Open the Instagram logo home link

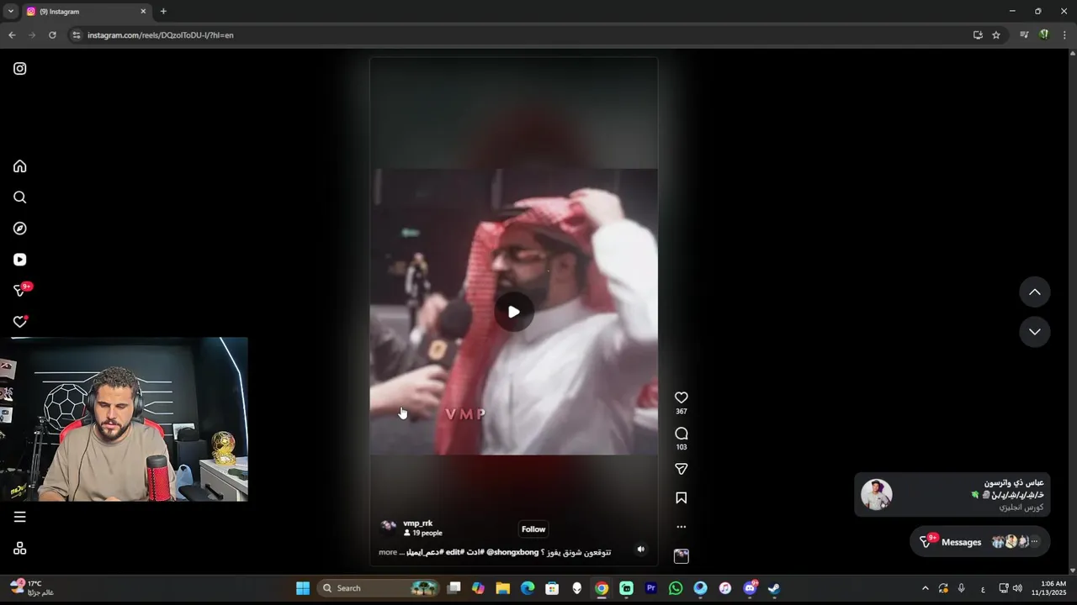(x=20, y=69)
